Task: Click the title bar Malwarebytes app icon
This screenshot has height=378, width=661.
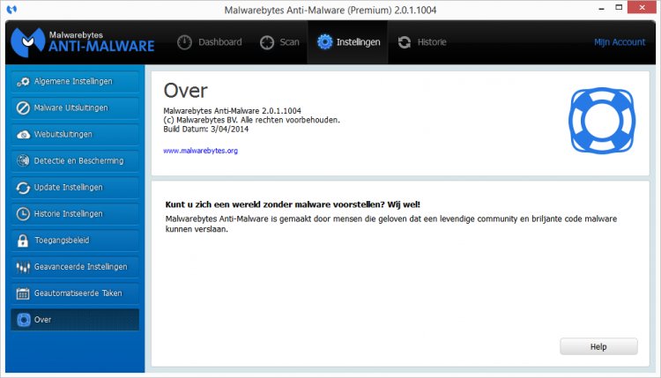Action: coord(11,9)
